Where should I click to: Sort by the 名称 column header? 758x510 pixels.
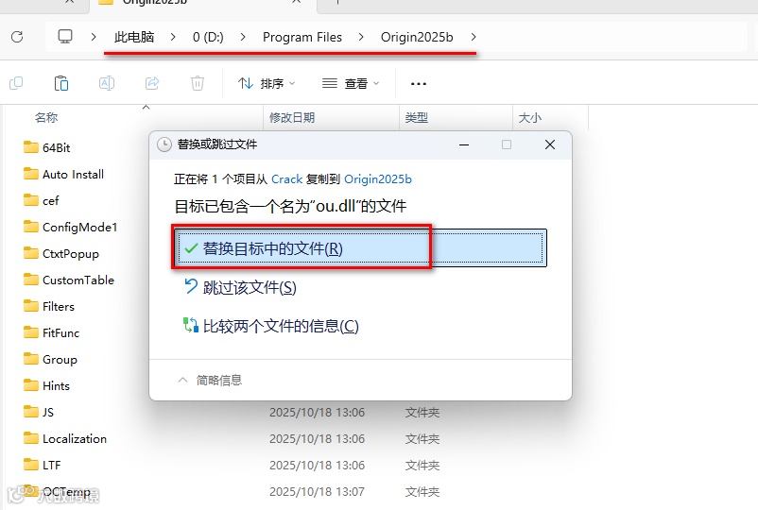[x=46, y=117]
